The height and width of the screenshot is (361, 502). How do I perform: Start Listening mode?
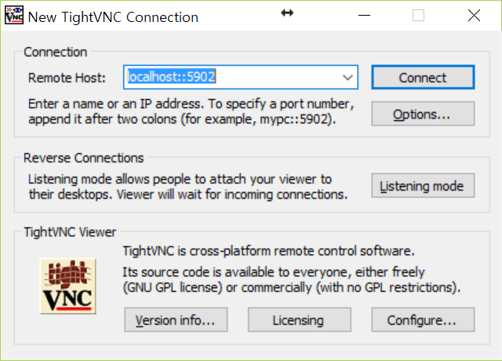(x=423, y=186)
